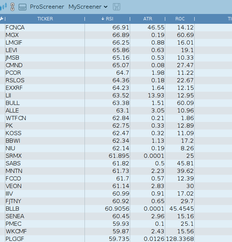Screen dimensions: 232x242
Task: Sort by the ATR column header
Action: (147, 19)
